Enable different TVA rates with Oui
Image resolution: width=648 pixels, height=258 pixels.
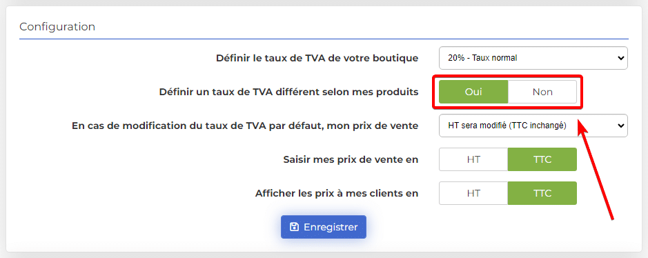pos(473,92)
